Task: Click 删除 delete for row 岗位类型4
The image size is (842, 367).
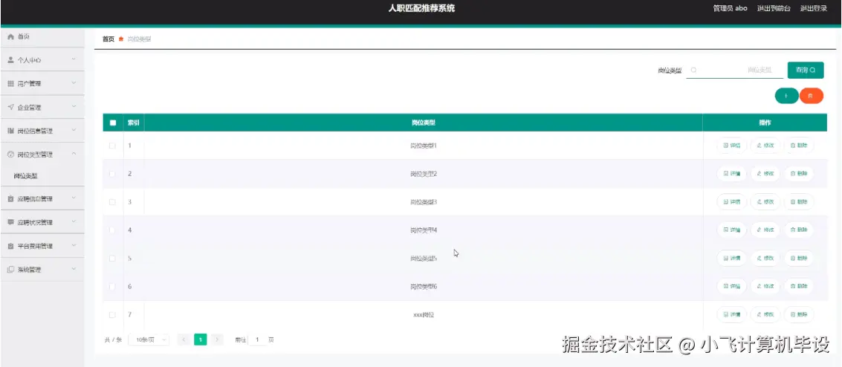Action: click(798, 230)
